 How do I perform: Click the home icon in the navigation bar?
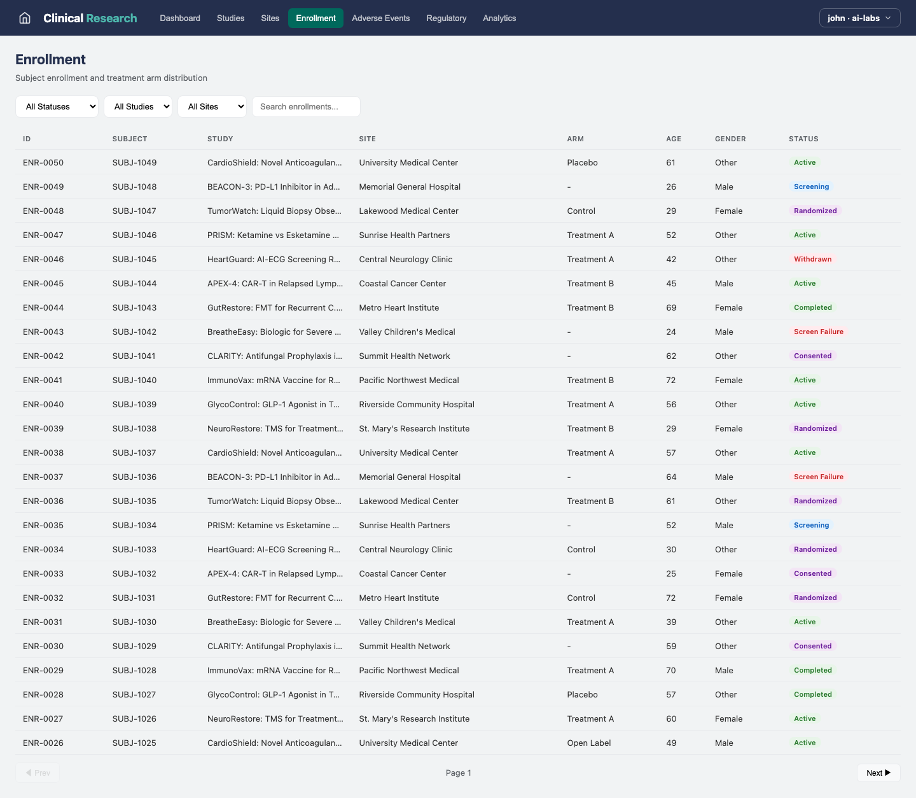[x=24, y=18]
